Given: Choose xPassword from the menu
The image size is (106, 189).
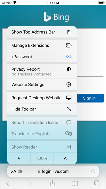Looking at the screenshot, I should click(42, 57).
